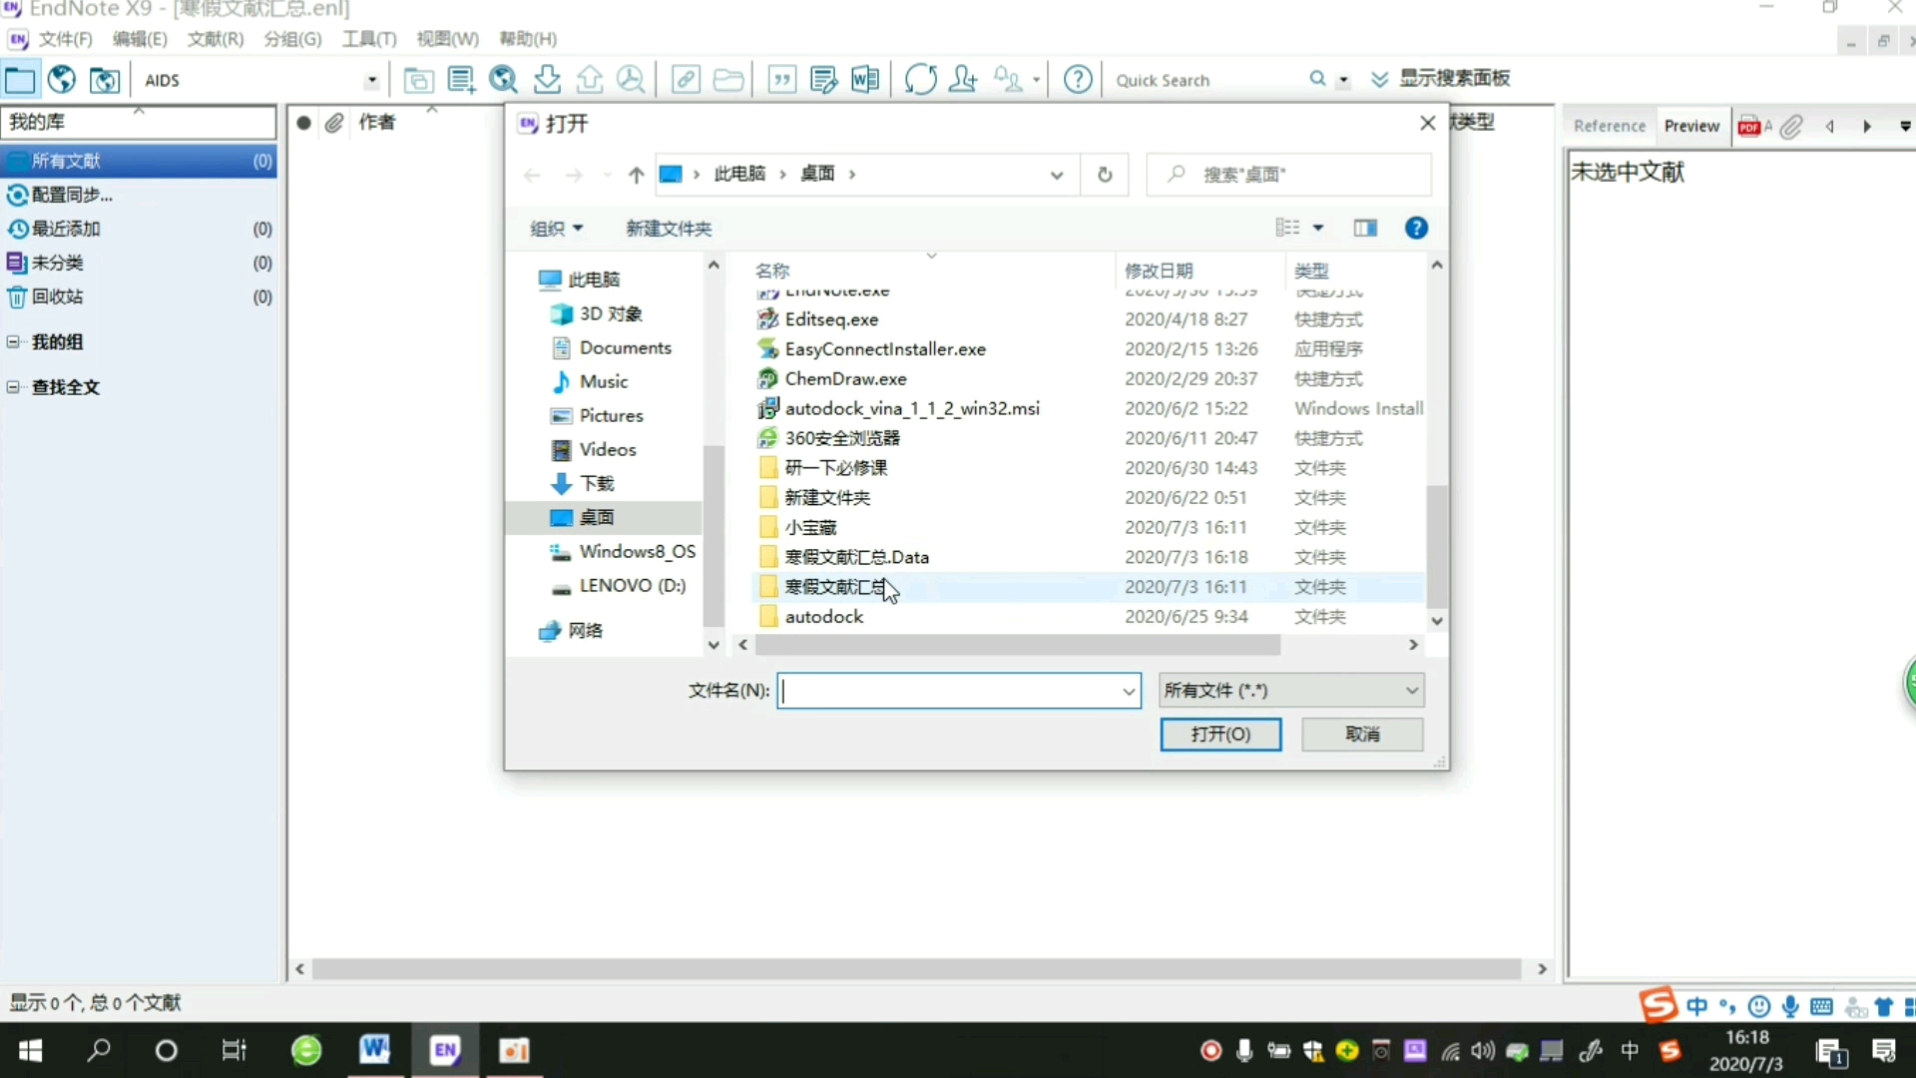The height and width of the screenshot is (1078, 1916).
Task: Open the 编辑(E) menu
Action: coord(140,39)
